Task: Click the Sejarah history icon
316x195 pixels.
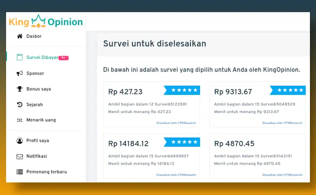Action: (20, 105)
